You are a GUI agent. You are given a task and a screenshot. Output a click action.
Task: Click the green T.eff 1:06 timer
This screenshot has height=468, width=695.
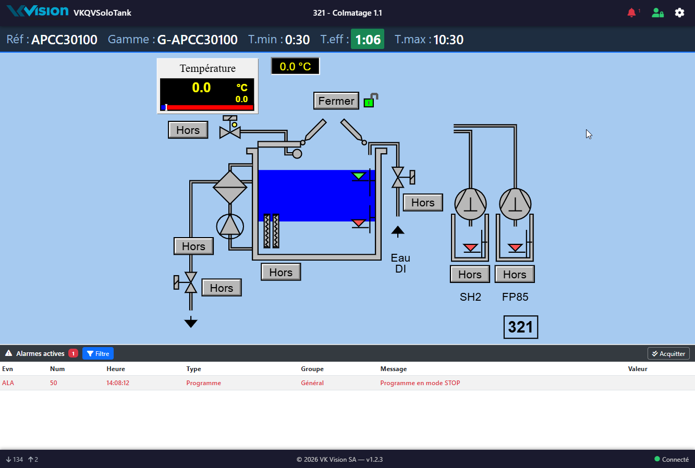tap(368, 39)
